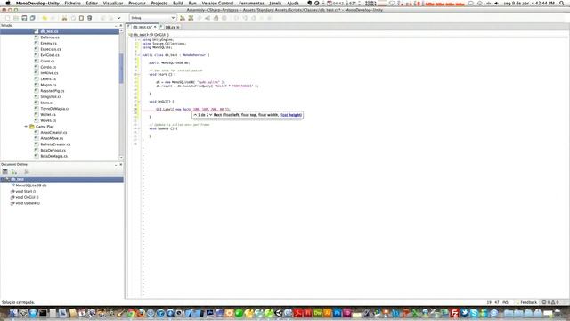570x321 pixels.
Task: Open the Visualizar menu
Action: pos(113,3)
